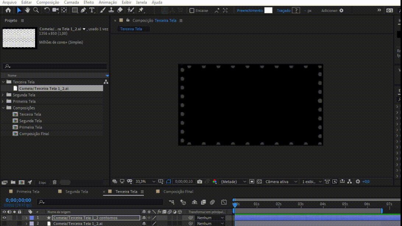402x226 pixels.
Task: Select the Zoom magnifier tool
Action: tap(36, 10)
